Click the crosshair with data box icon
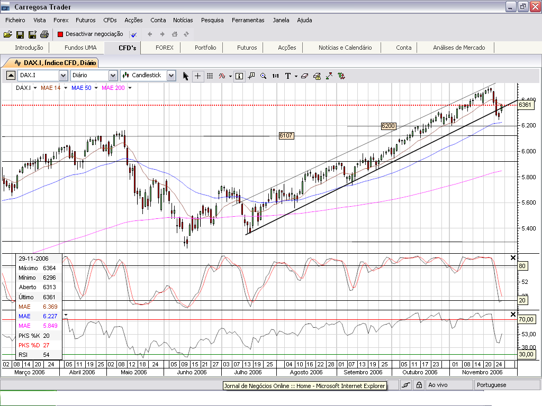Screen dimensions: 542x406 pos(251,76)
